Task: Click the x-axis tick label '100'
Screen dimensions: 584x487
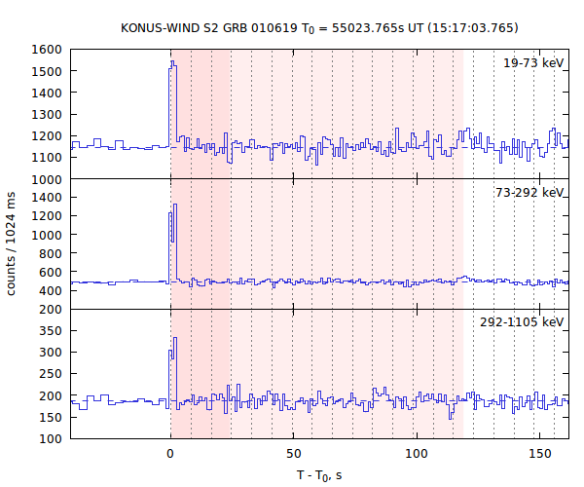Action: (416, 454)
